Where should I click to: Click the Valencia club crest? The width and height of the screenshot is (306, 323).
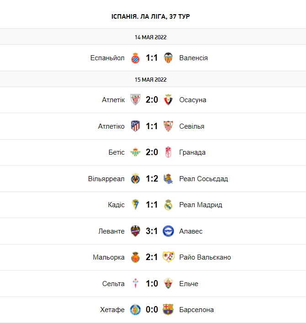[168, 58]
